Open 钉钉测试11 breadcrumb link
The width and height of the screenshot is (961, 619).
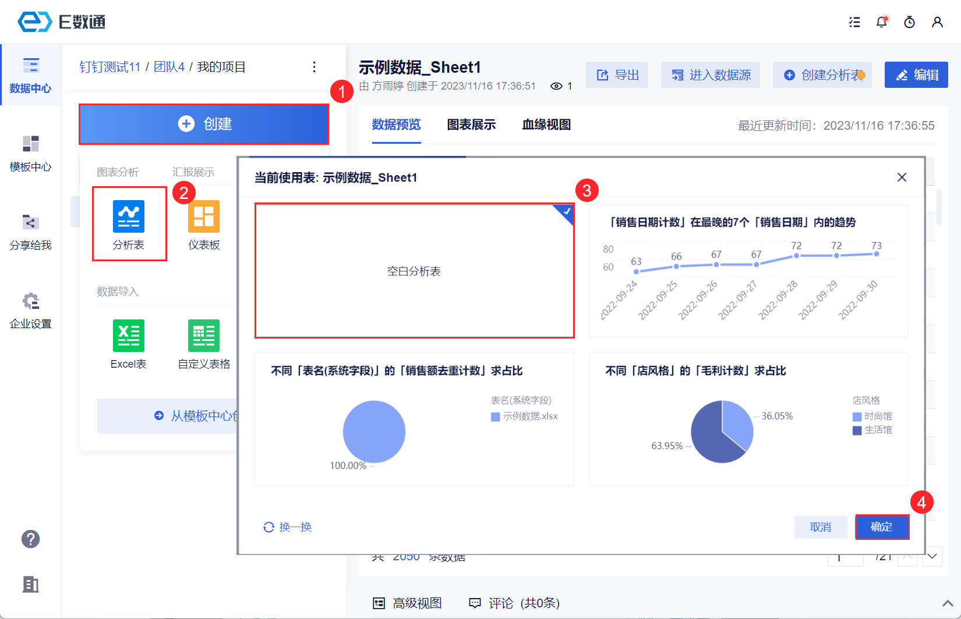(x=110, y=67)
